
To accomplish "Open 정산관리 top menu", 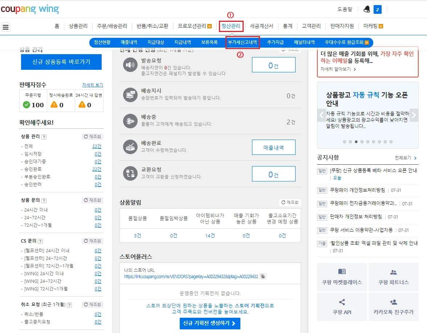I will coord(231,26).
